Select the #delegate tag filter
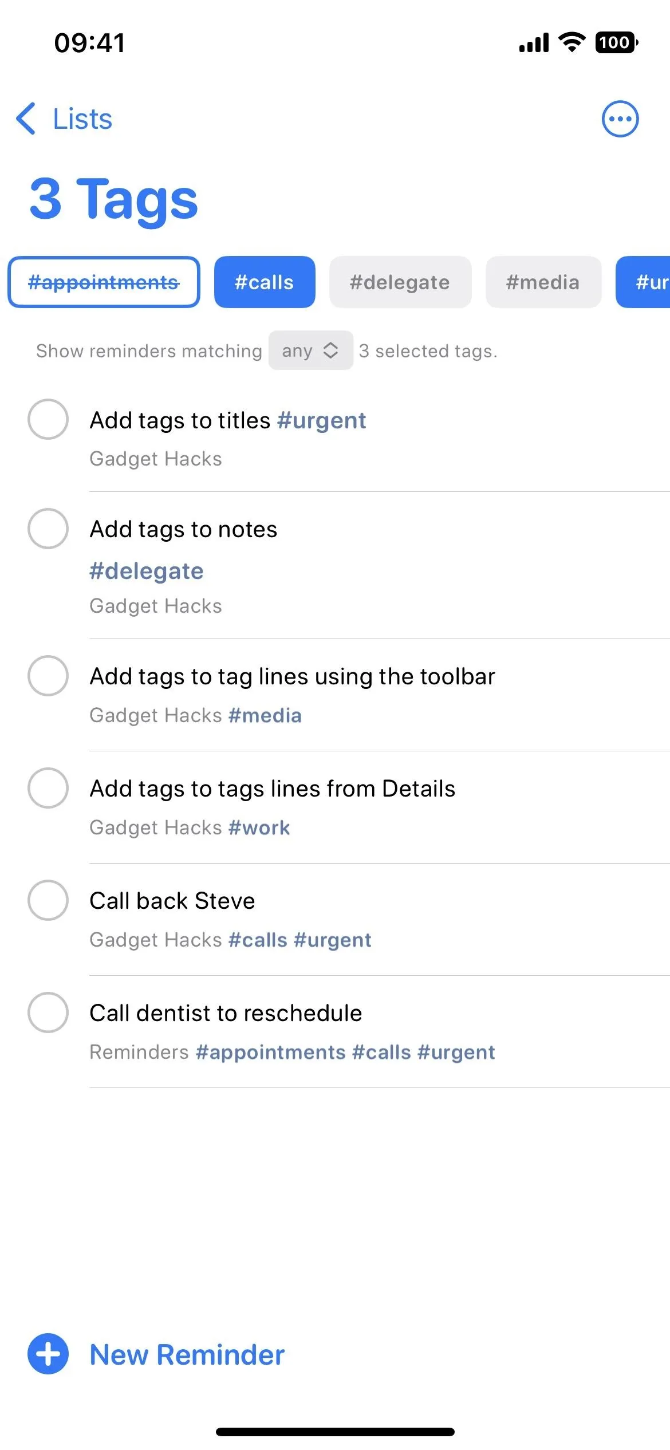The width and height of the screenshot is (670, 1450). (x=400, y=282)
